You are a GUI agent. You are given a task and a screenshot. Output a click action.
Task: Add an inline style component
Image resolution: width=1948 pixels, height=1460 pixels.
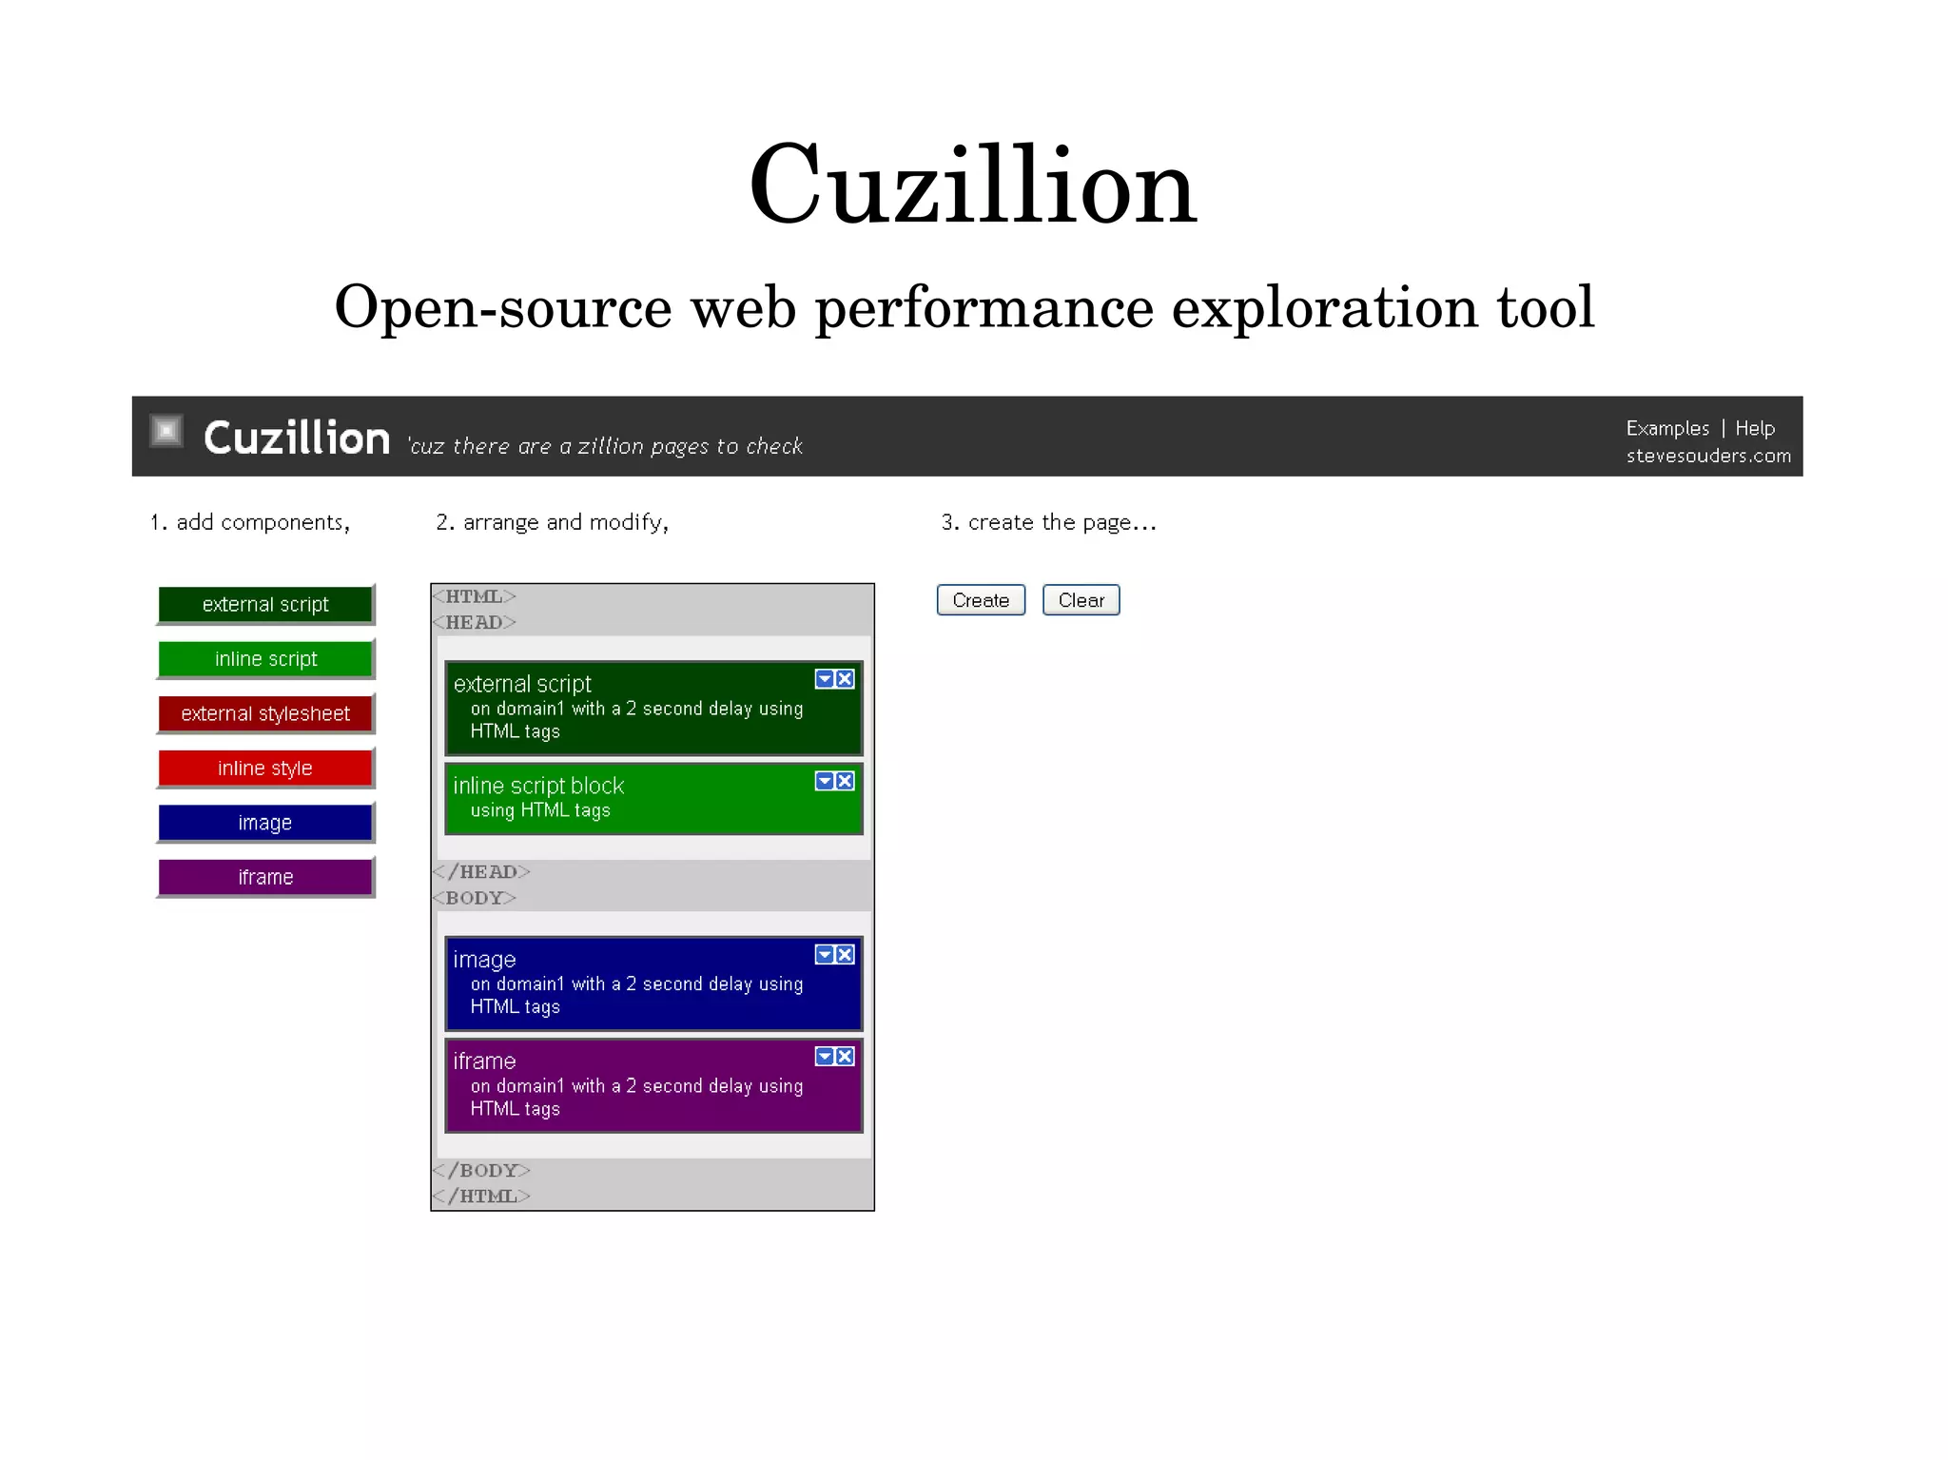tap(265, 768)
